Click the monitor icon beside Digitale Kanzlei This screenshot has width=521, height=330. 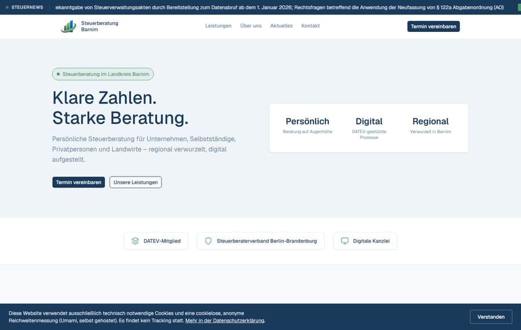coord(345,241)
